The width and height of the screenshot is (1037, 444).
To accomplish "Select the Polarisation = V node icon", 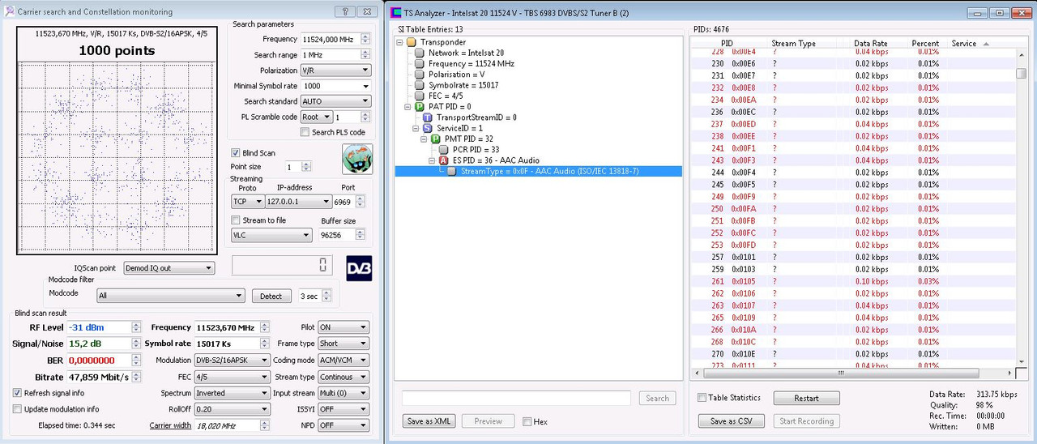I will click(x=420, y=75).
